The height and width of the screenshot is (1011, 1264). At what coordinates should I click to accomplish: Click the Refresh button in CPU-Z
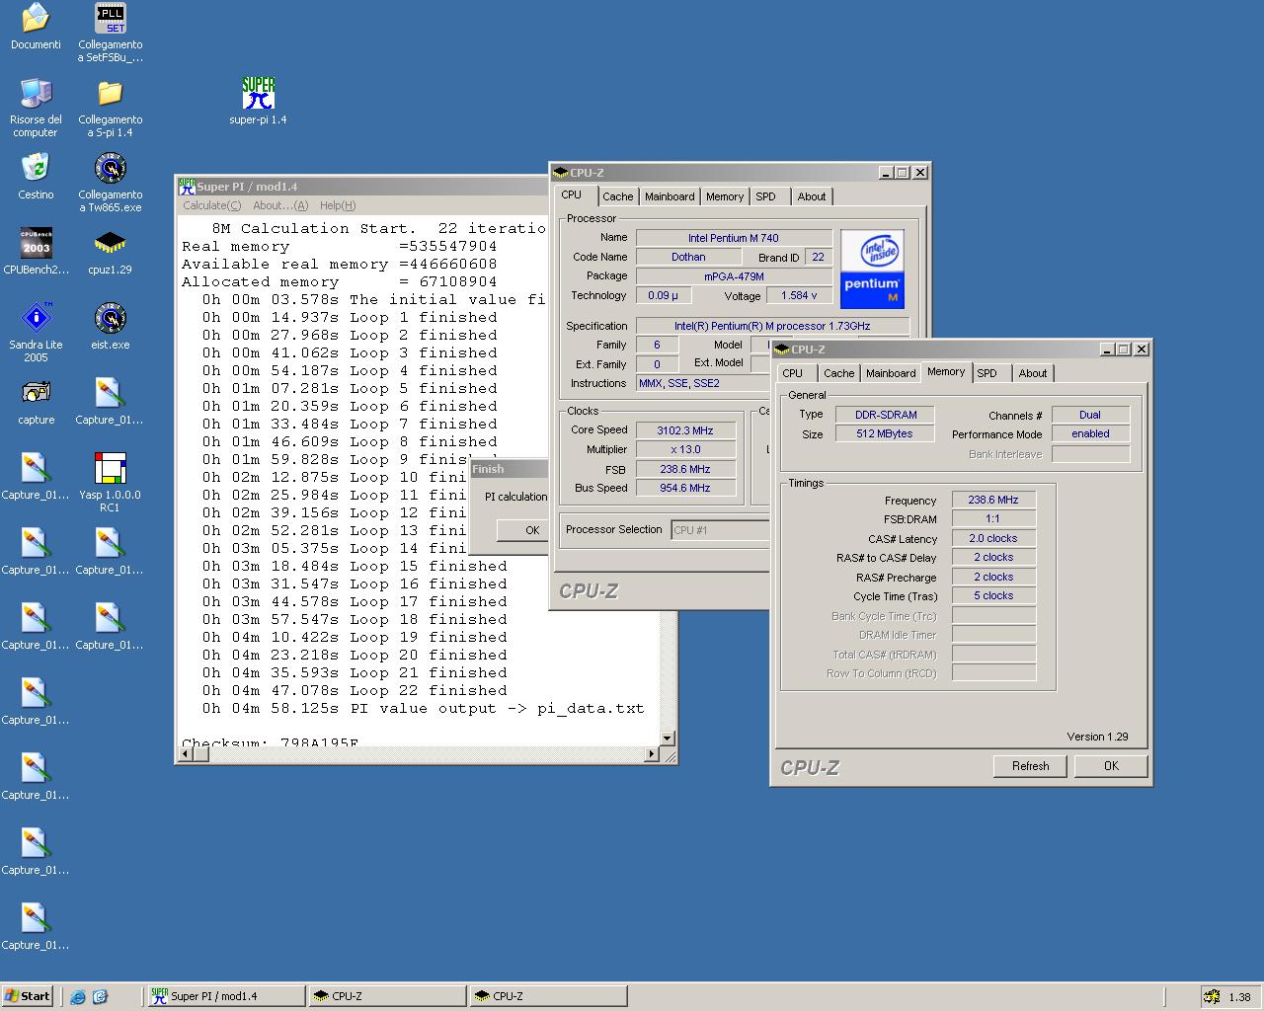pyautogui.click(x=1031, y=766)
